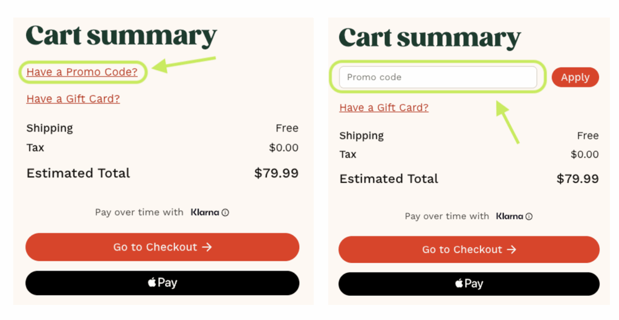Pay with Apple Pay in cart with promo link
This screenshot has width=619, height=320.
point(162,283)
